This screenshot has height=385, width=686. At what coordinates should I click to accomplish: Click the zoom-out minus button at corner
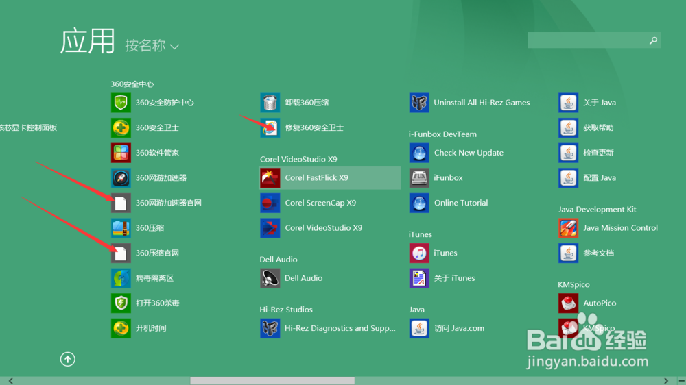tap(681, 381)
